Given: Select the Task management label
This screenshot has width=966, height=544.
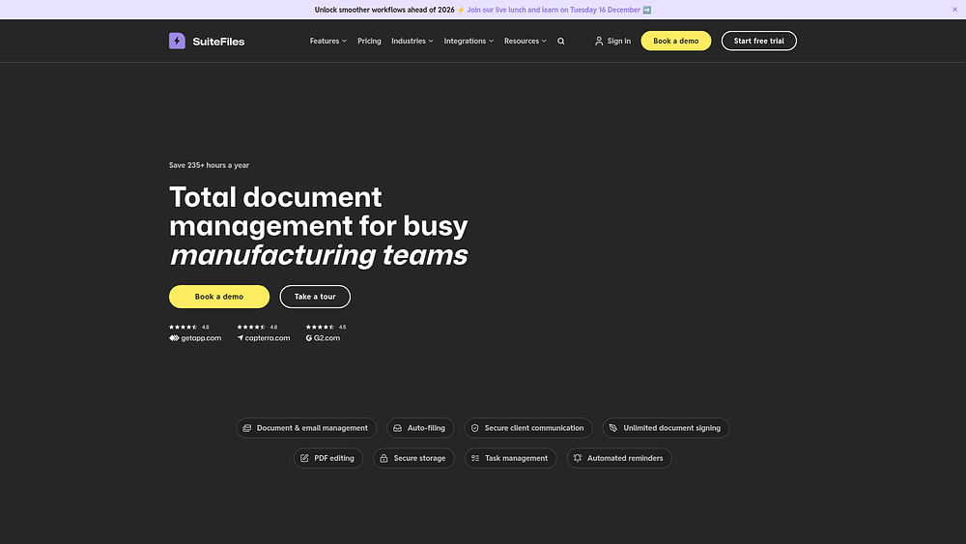Looking at the screenshot, I should pyautogui.click(x=516, y=458).
